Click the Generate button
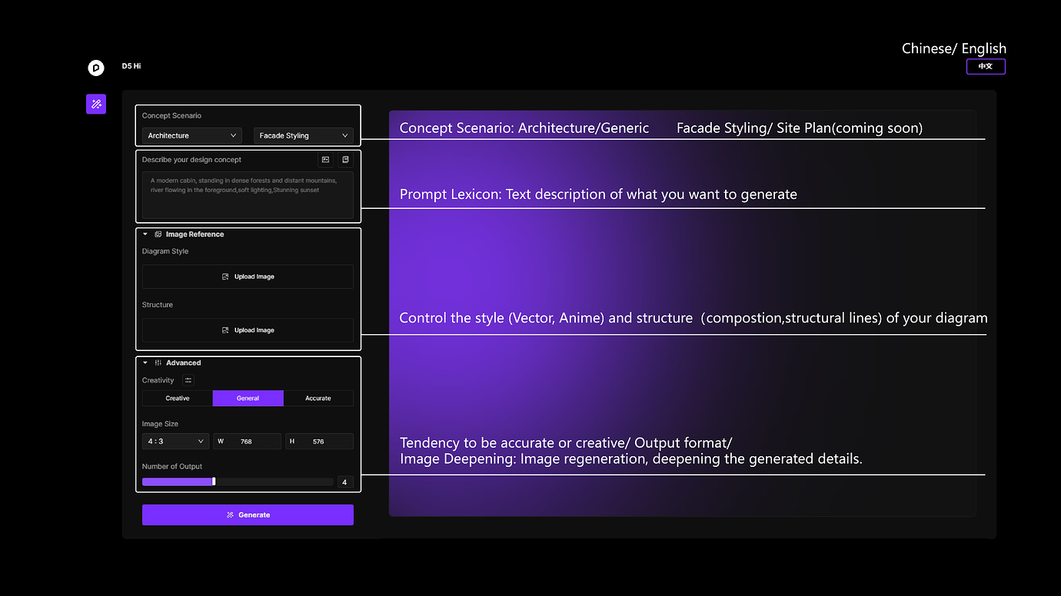1061x596 pixels. (248, 515)
